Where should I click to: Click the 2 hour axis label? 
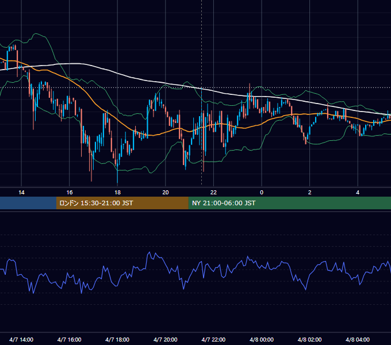pyautogui.click(x=310, y=193)
